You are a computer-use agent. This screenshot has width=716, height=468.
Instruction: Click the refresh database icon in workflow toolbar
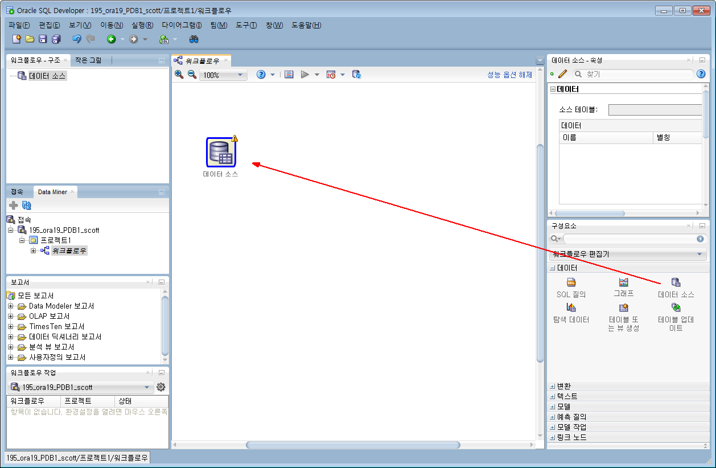[x=356, y=75]
